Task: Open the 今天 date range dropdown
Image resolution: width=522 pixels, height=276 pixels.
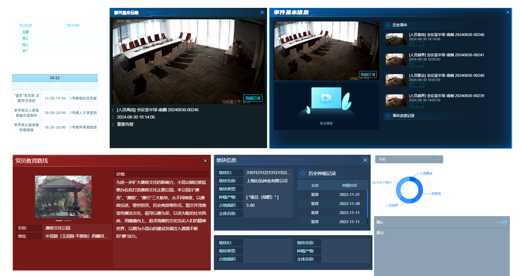Action: [409, 159]
